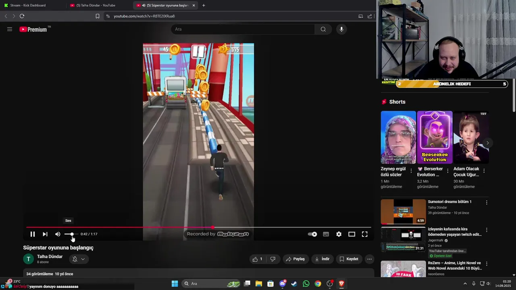
Task: Open Talha Dündar channel avatar
Action: (28, 259)
